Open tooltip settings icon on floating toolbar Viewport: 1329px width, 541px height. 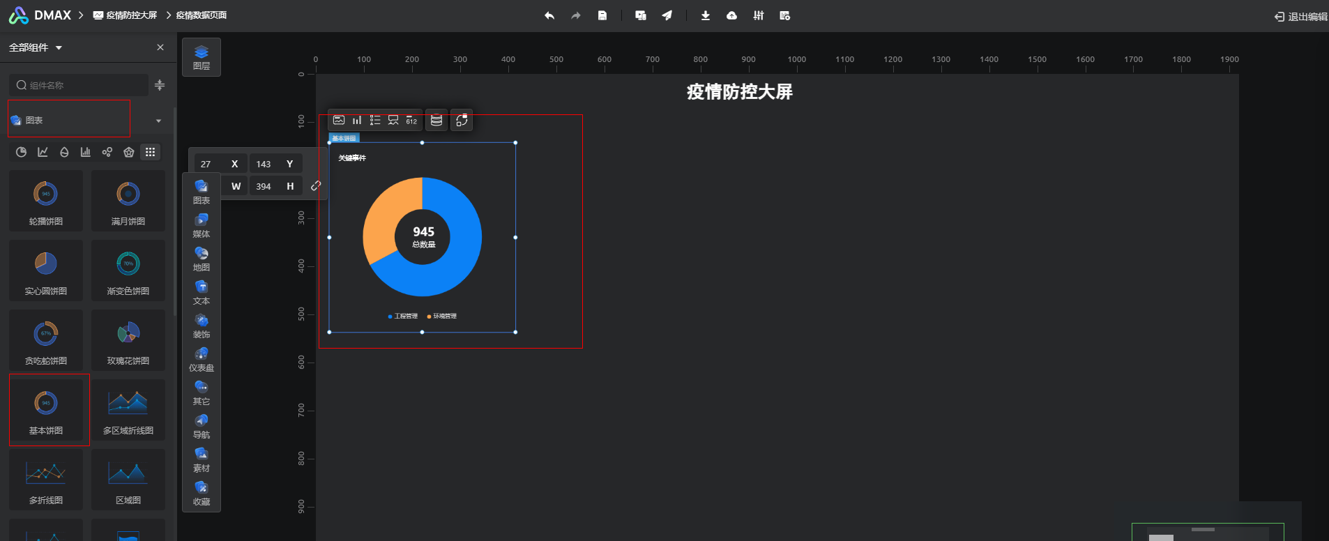(393, 120)
